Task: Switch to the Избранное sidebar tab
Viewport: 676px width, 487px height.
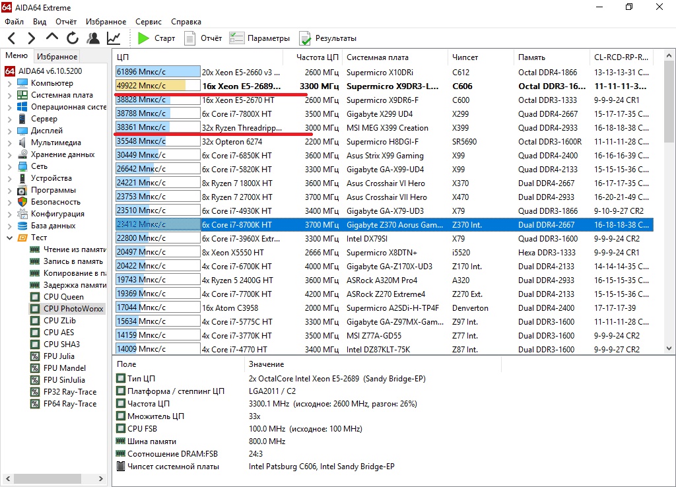Action: [57, 57]
